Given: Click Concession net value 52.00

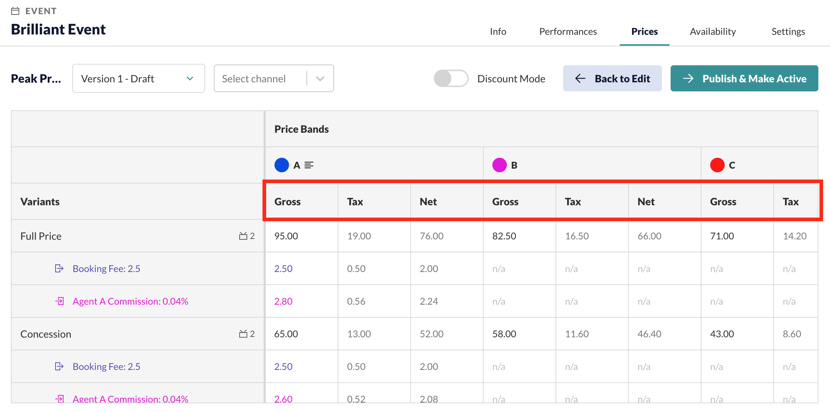Looking at the screenshot, I should pos(431,334).
